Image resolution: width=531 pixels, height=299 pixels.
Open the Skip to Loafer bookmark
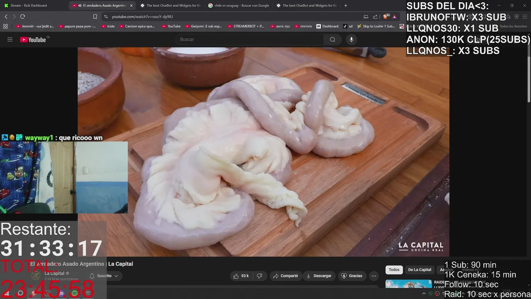pyautogui.click(x=376, y=26)
